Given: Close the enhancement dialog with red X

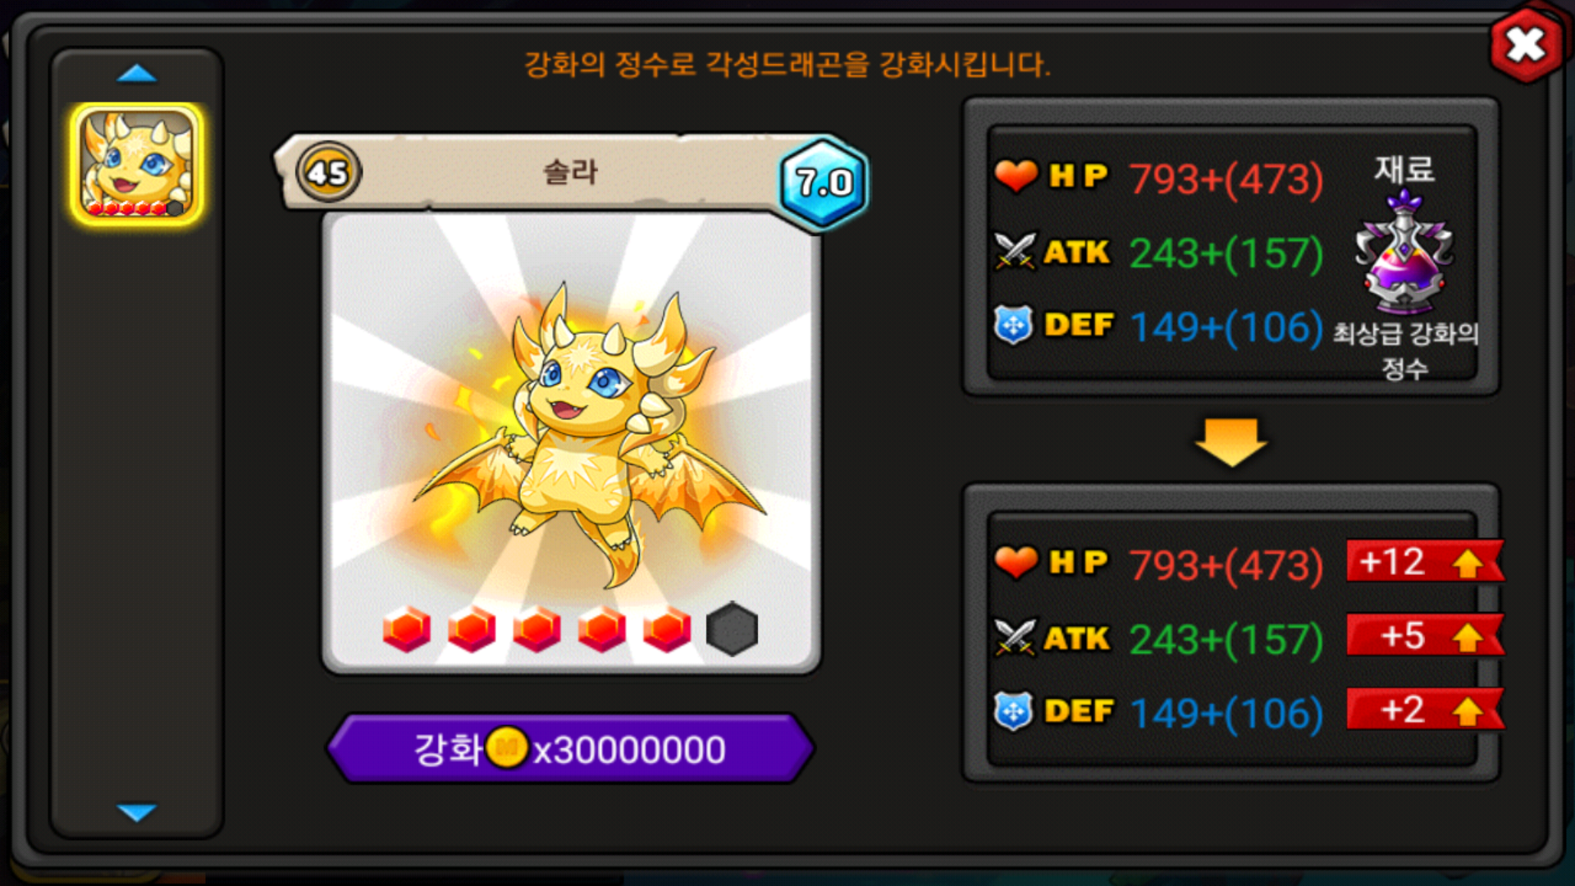Looking at the screenshot, I should pos(1526,44).
